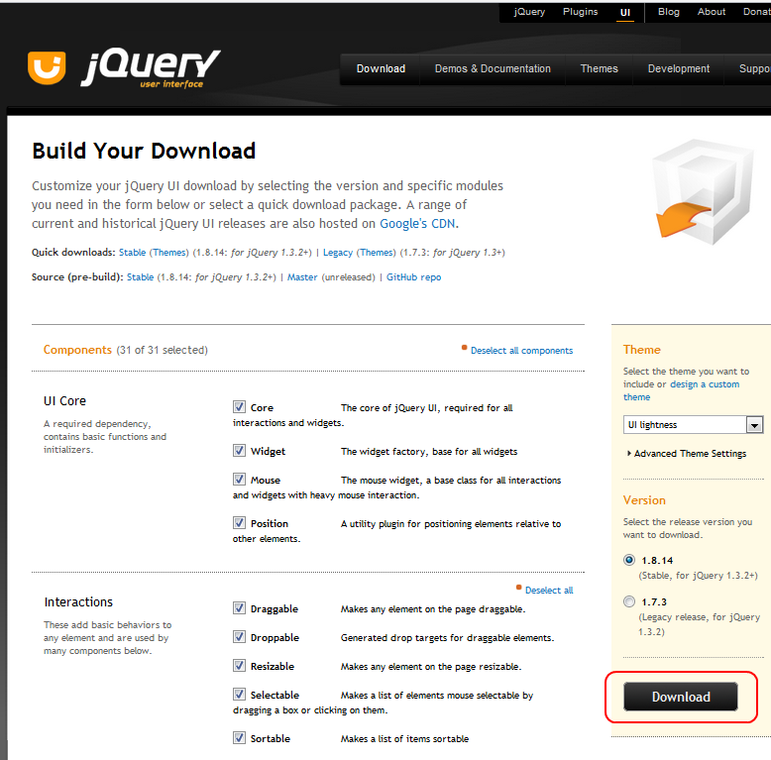This screenshot has width=771, height=760.
Task: Open the Development navigation tab
Action: [x=679, y=68]
